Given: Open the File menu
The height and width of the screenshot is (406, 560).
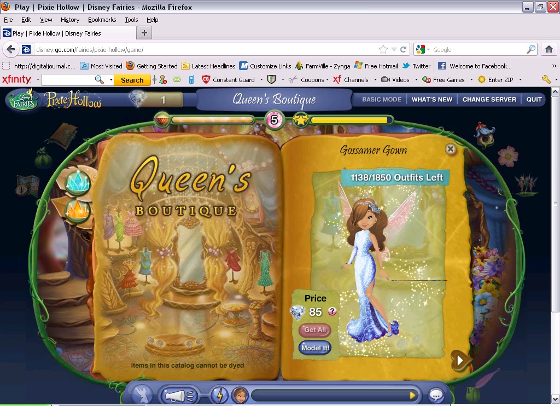Looking at the screenshot, I should coord(8,20).
